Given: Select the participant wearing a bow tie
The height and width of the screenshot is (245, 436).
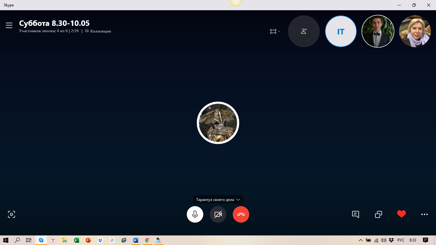Looking at the screenshot, I should [378, 31].
